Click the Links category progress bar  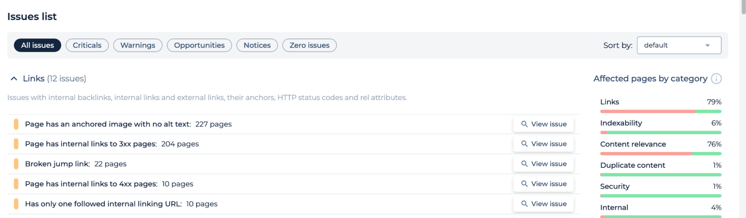(x=661, y=111)
